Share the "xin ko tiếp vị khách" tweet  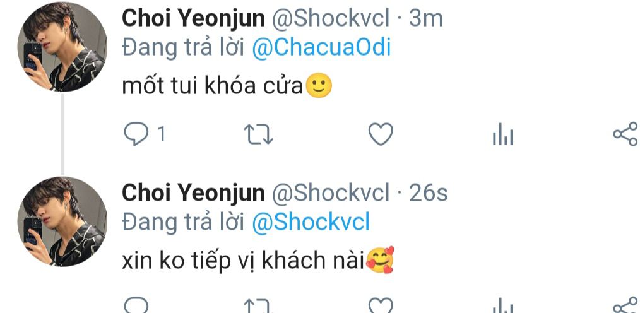pyautogui.click(x=625, y=307)
